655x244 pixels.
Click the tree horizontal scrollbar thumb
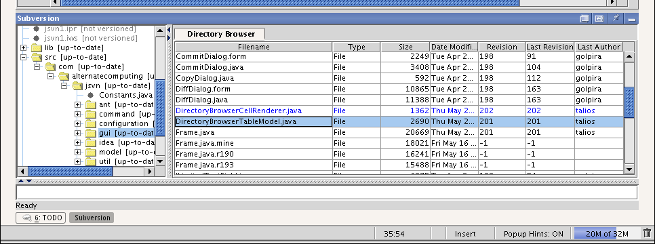71,171
